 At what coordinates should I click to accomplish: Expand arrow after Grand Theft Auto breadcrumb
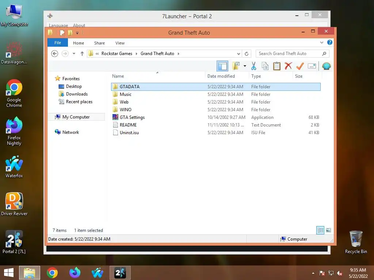[x=178, y=54]
